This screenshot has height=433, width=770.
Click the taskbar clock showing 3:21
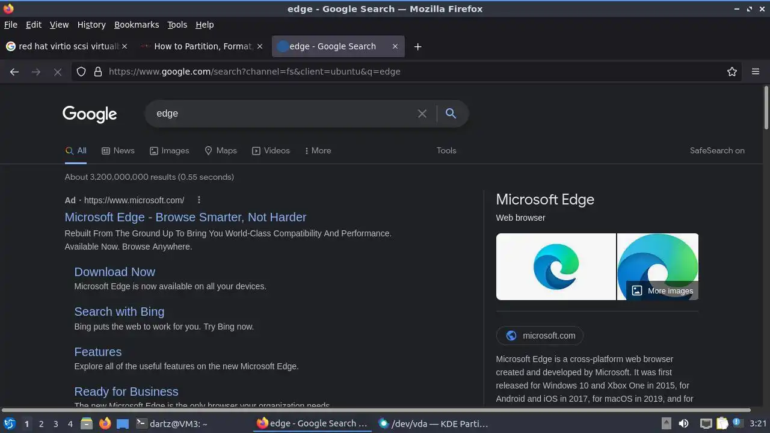point(758,424)
